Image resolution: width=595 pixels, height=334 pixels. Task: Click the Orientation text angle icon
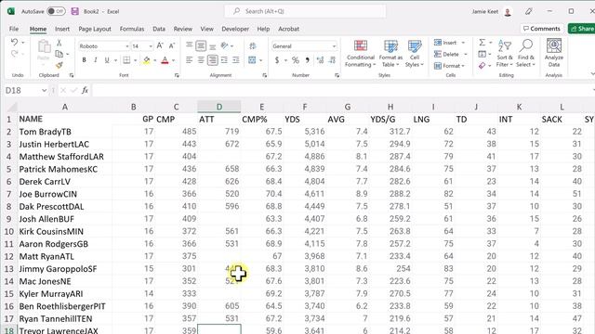[225, 45]
